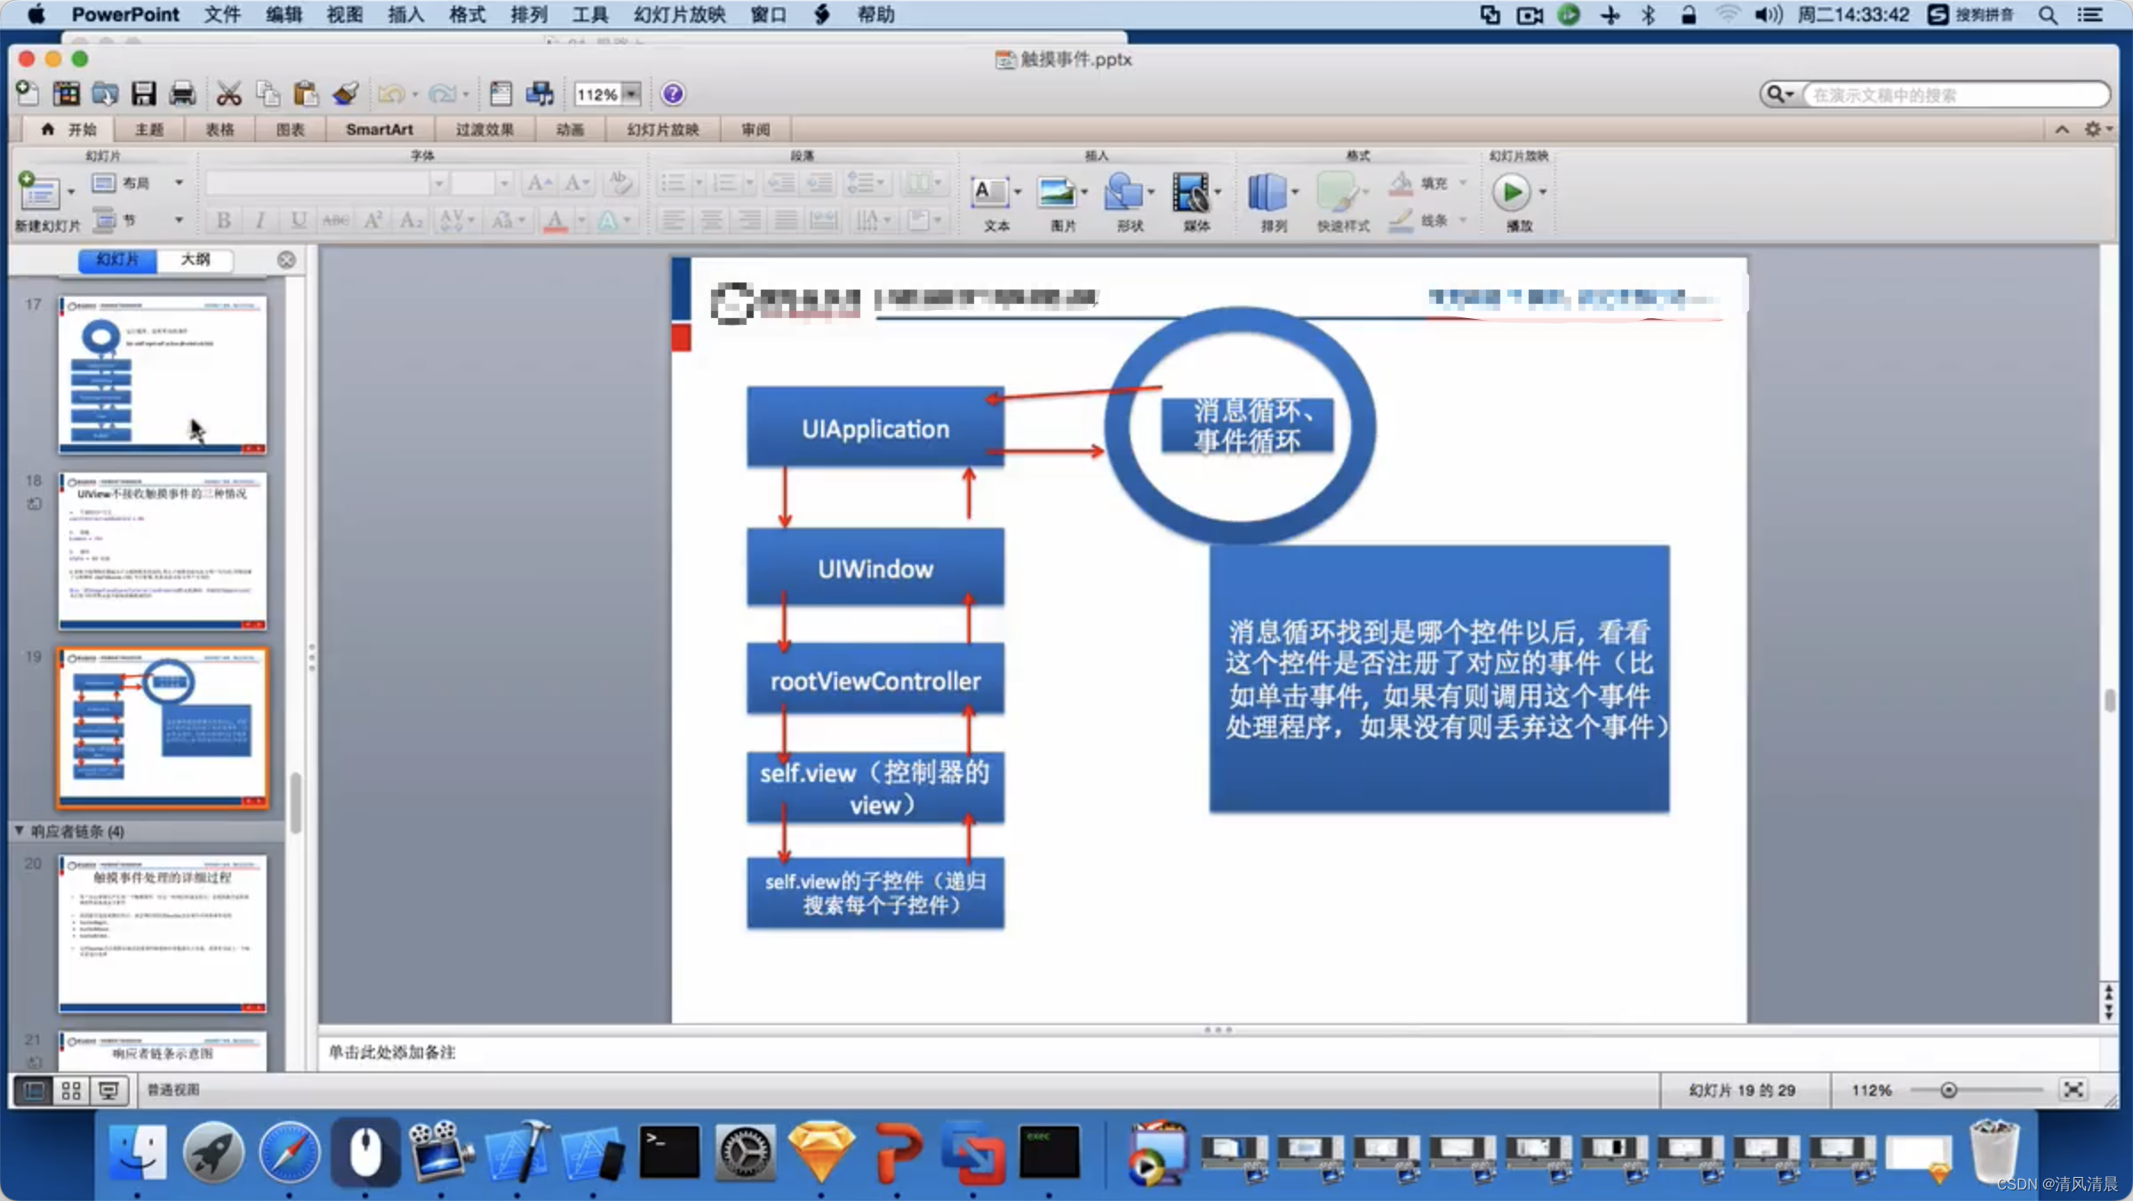Click the Format Painter brush icon

(x=345, y=93)
